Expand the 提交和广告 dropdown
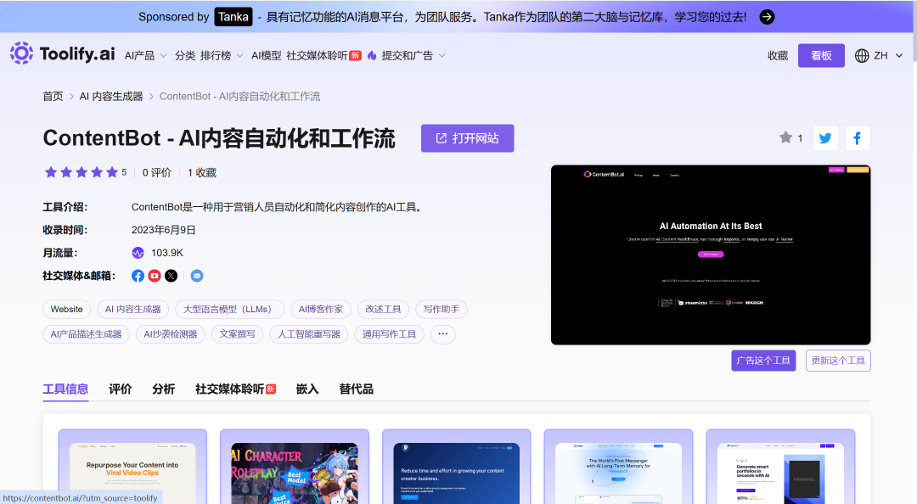 pyautogui.click(x=413, y=55)
